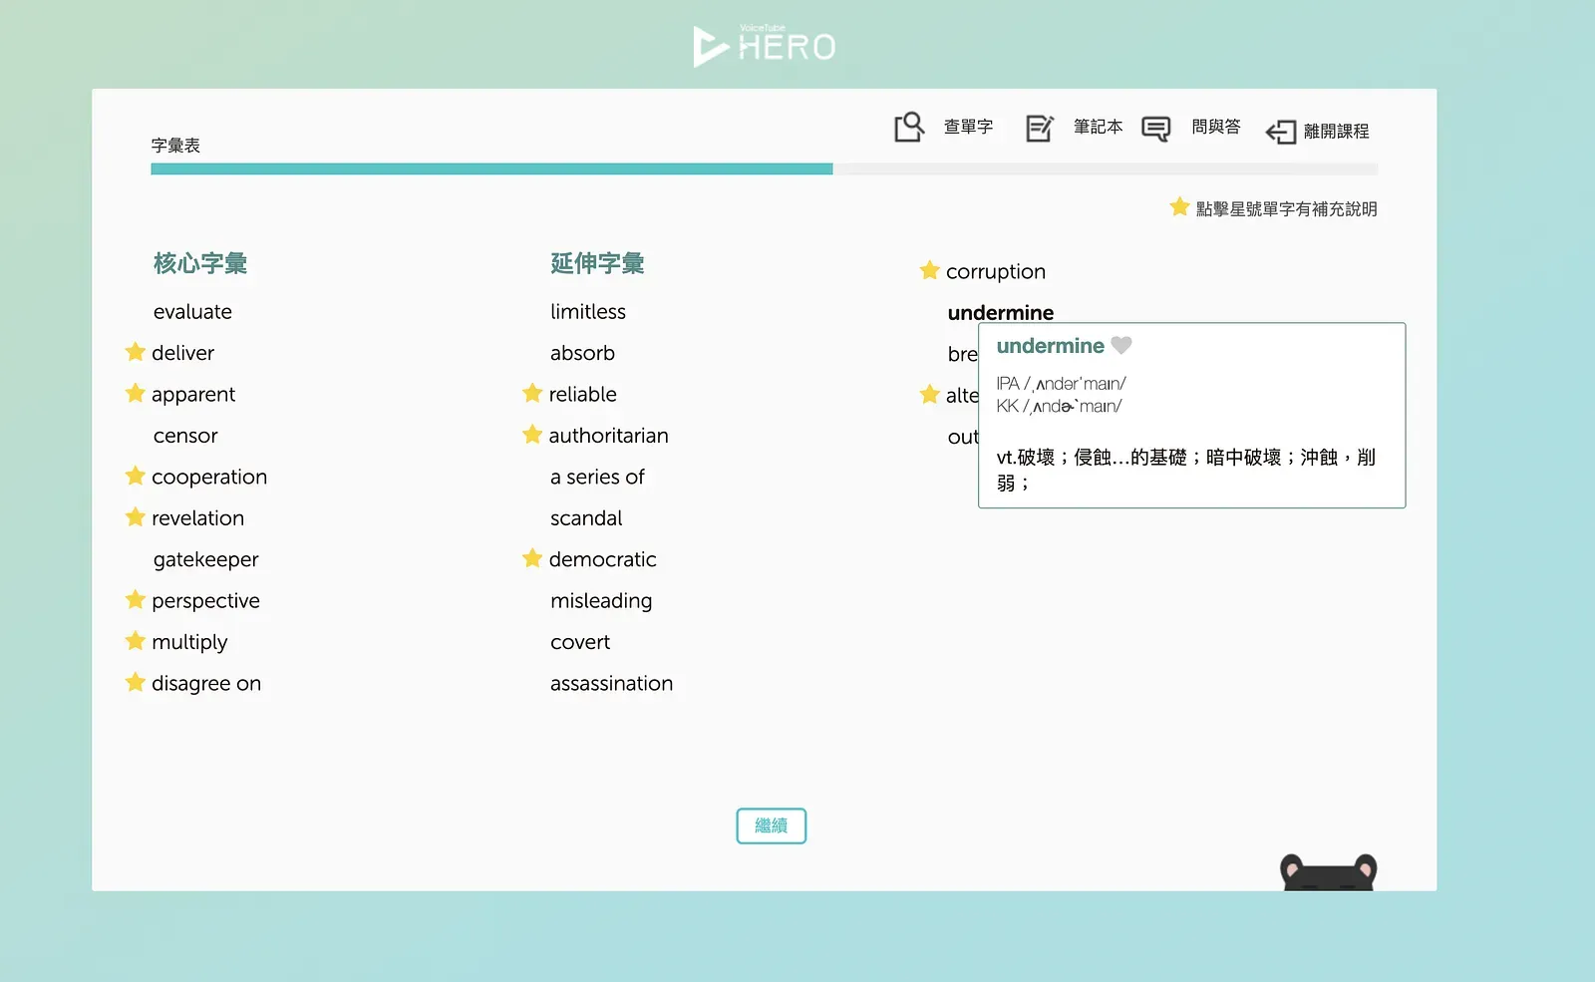Click the bear mascot at bottom right
Viewport: 1595px width, 982px height.
(x=1328, y=872)
